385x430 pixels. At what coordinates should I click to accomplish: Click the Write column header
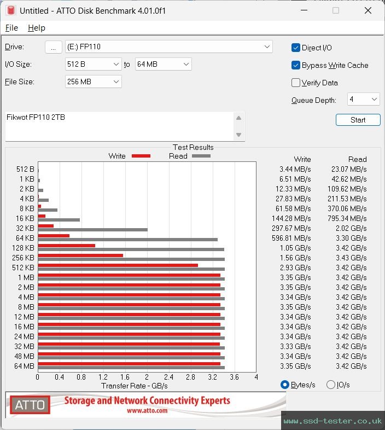302,159
